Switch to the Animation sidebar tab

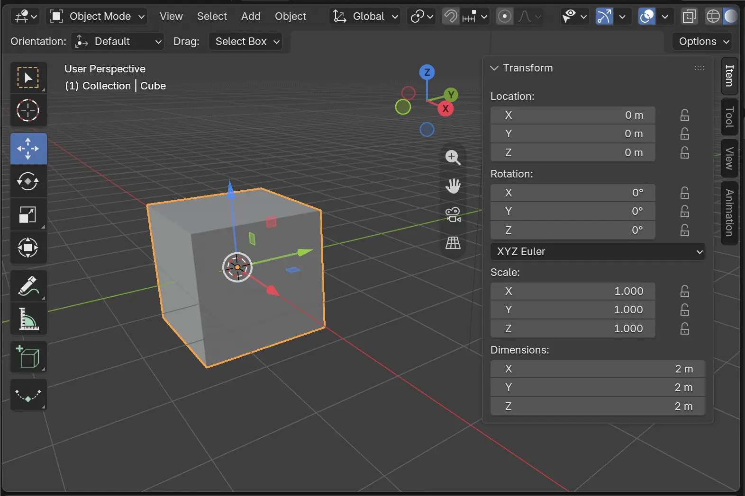point(730,213)
